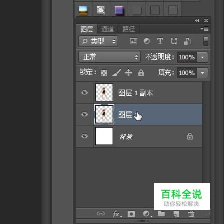Switch to the 路径 paths tab
Viewport: 224px width, 224px height.
click(x=129, y=29)
